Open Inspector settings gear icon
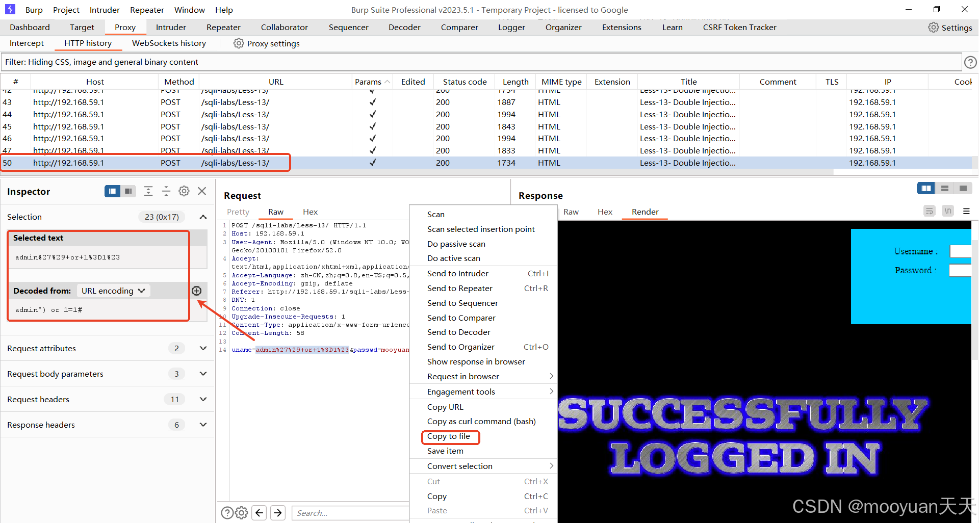 [x=184, y=191]
